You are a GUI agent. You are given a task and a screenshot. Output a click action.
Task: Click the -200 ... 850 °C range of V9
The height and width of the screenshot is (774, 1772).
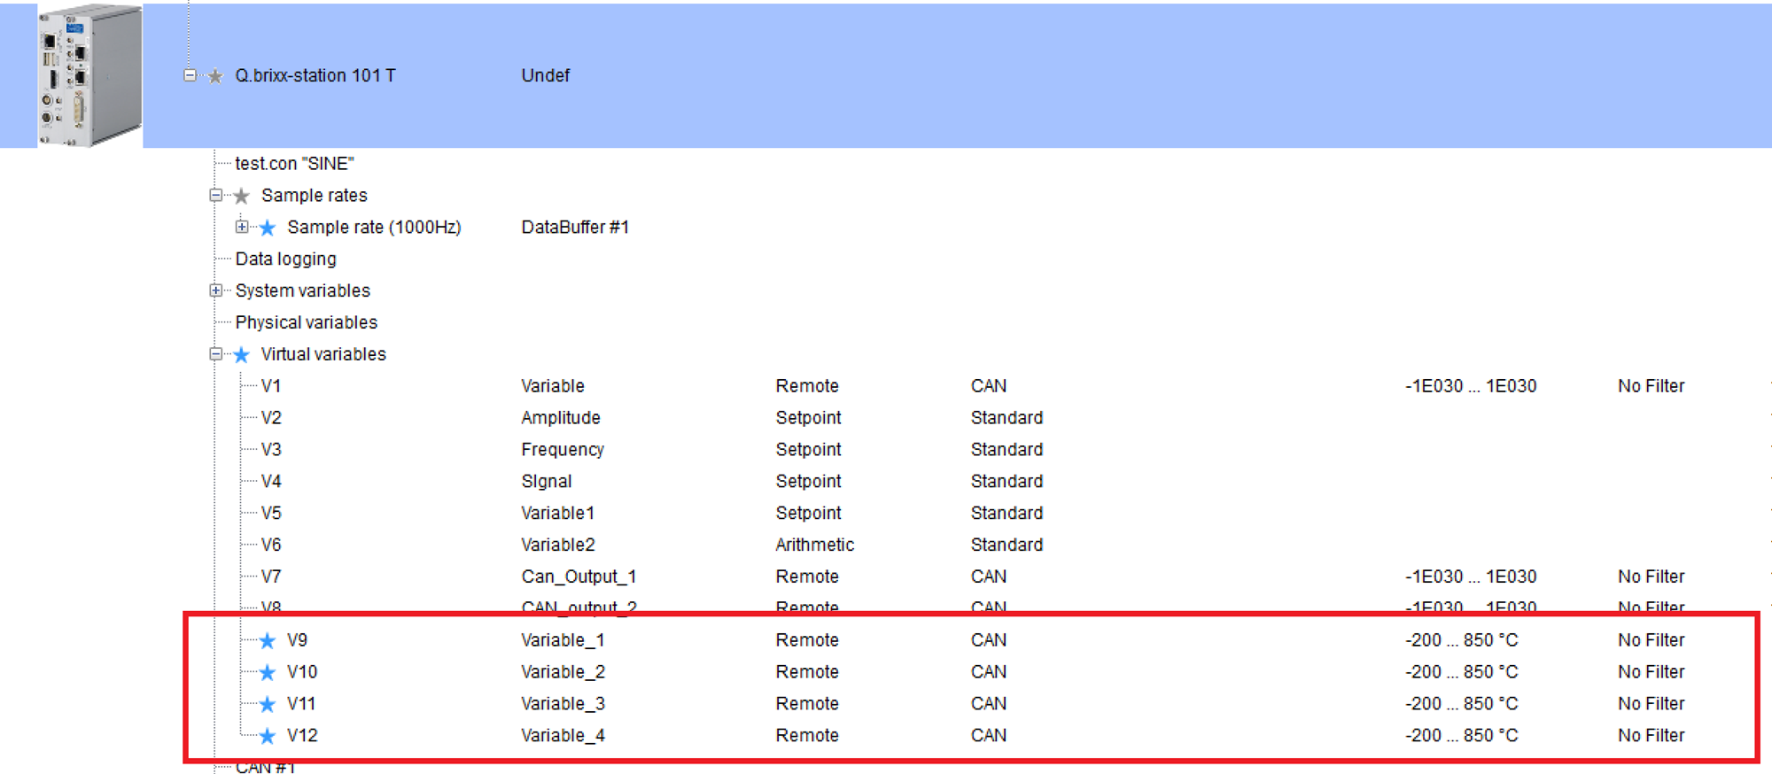(1461, 640)
